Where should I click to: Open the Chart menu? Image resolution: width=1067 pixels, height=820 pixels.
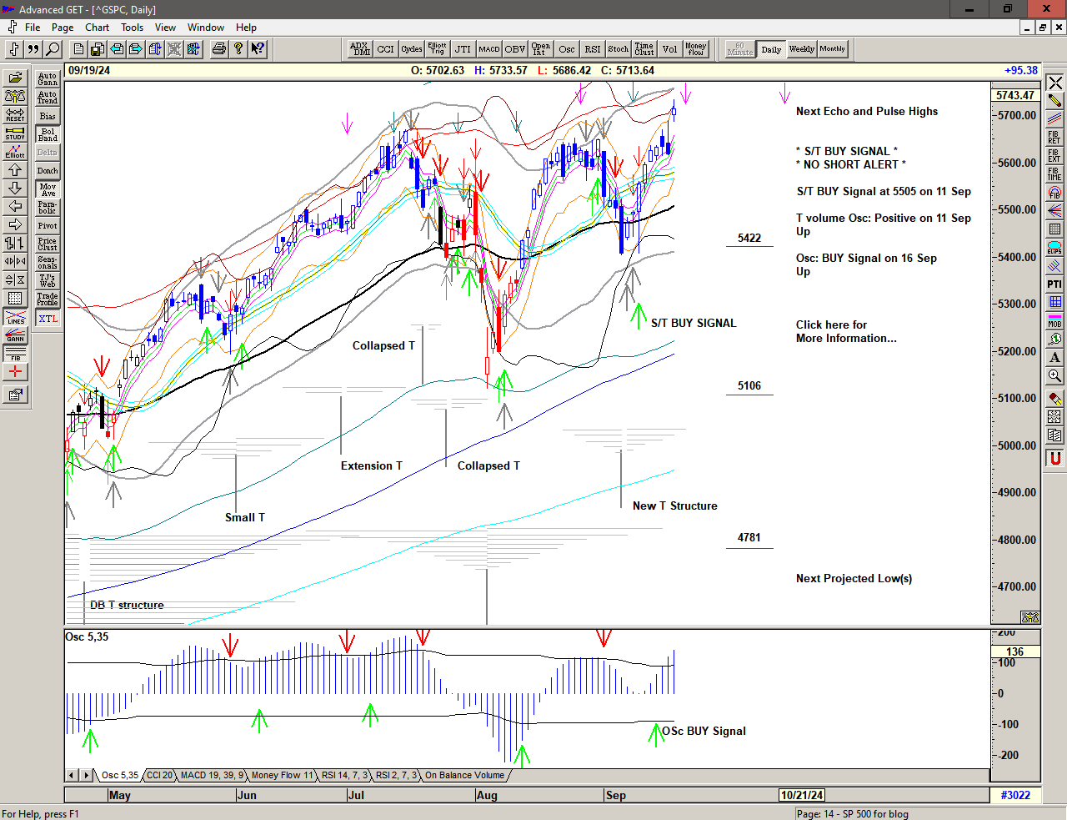97,28
